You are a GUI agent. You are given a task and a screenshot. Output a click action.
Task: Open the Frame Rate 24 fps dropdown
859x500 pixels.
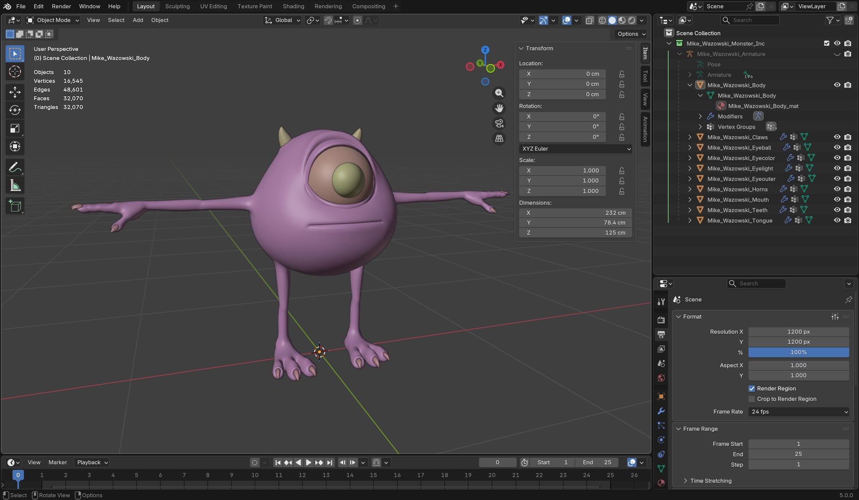point(799,412)
